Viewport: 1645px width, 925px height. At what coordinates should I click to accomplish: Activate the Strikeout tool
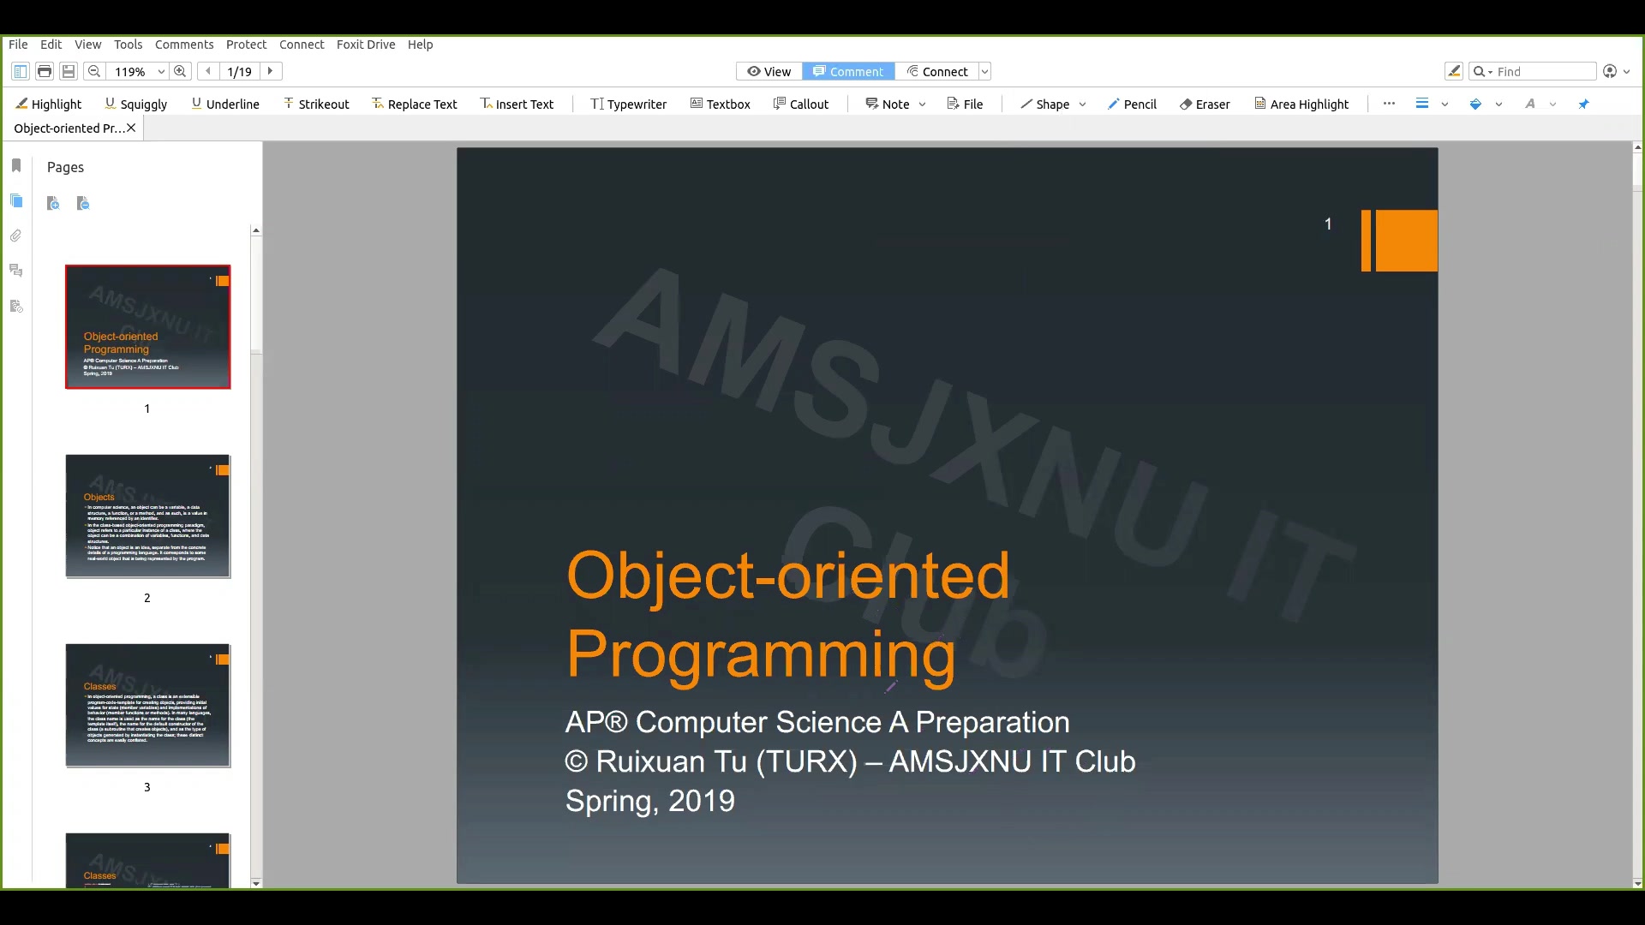coord(316,104)
